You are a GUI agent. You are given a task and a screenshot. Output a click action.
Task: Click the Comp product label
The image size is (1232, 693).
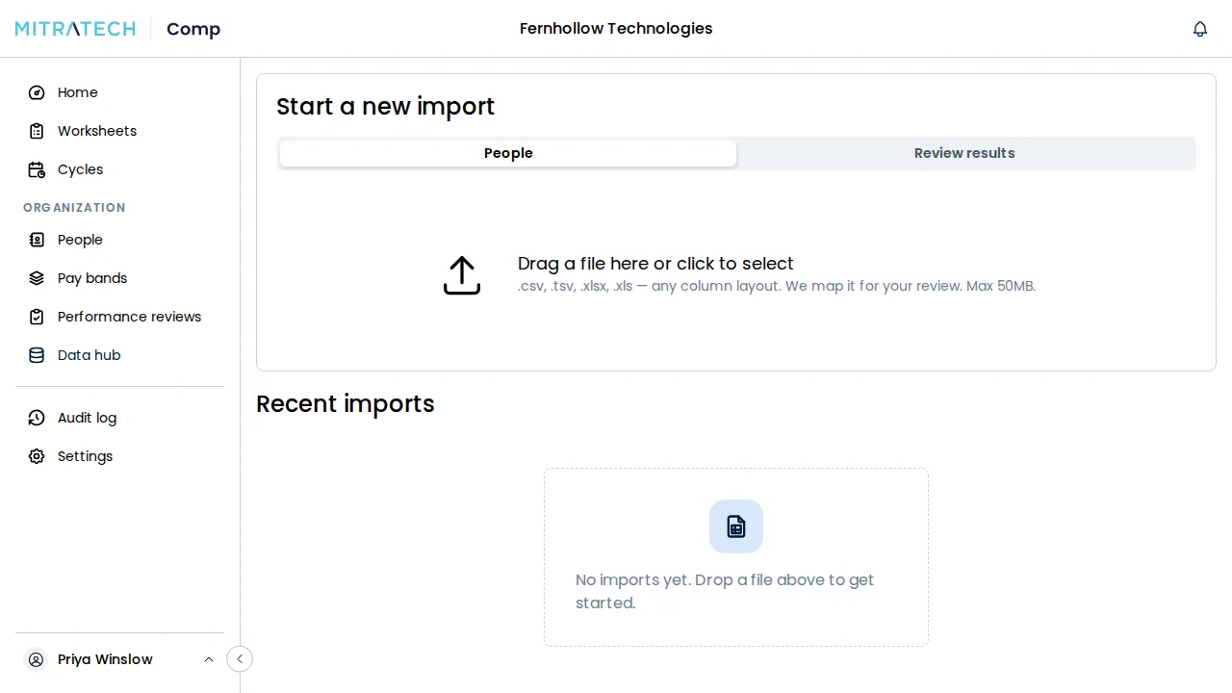point(193,29)
